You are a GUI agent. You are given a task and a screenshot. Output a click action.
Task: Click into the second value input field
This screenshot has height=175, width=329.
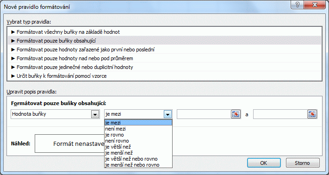pos(280,114)
